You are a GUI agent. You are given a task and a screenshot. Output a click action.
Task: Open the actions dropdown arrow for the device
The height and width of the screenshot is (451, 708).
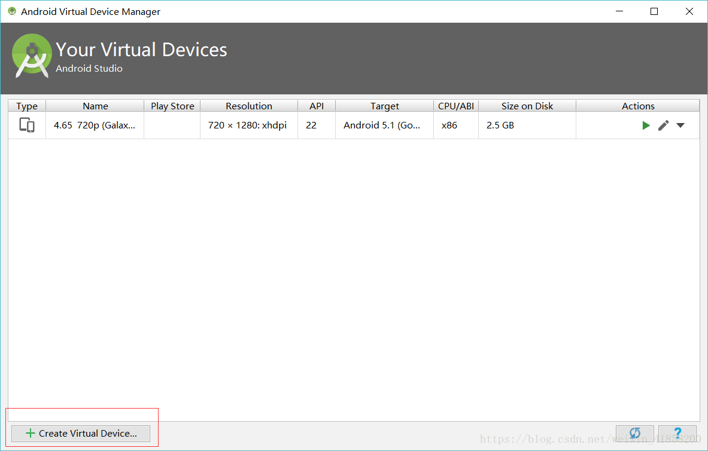(x=680, y=125)
